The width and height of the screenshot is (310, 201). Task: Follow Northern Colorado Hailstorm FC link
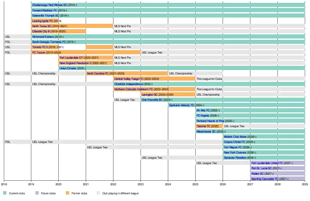point(134,89)
